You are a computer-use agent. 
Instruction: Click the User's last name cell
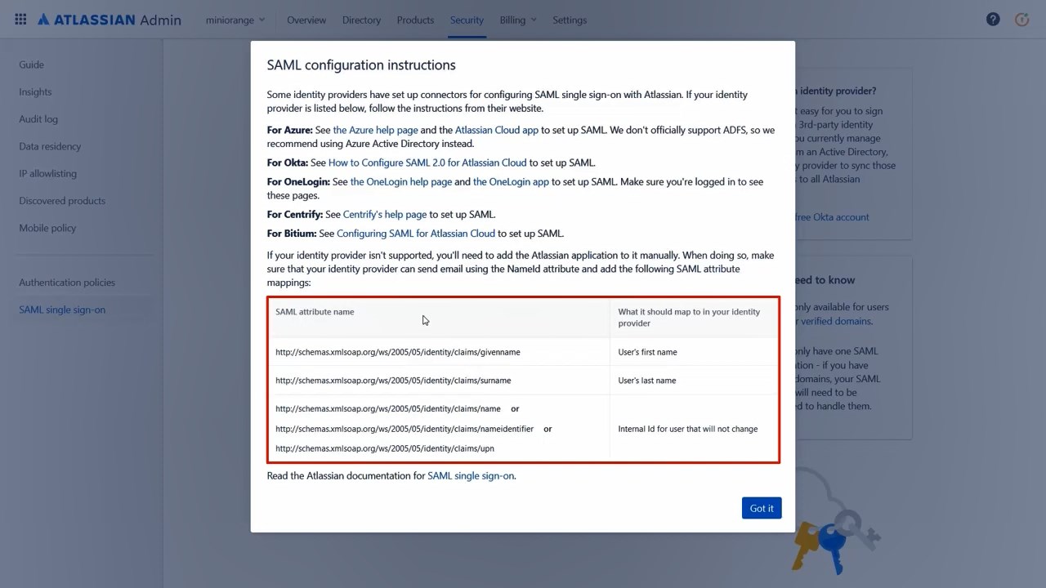click(694, 381)
